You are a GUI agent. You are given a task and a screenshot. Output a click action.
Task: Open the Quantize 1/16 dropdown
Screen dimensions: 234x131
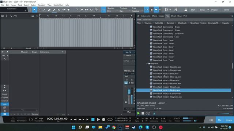112,11
